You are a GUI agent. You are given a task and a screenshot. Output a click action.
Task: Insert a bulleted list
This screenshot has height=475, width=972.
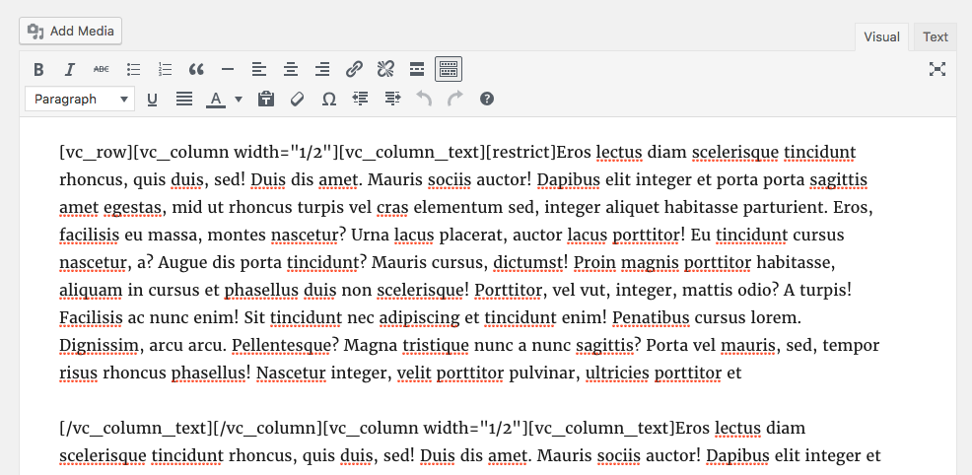(133, 69)
